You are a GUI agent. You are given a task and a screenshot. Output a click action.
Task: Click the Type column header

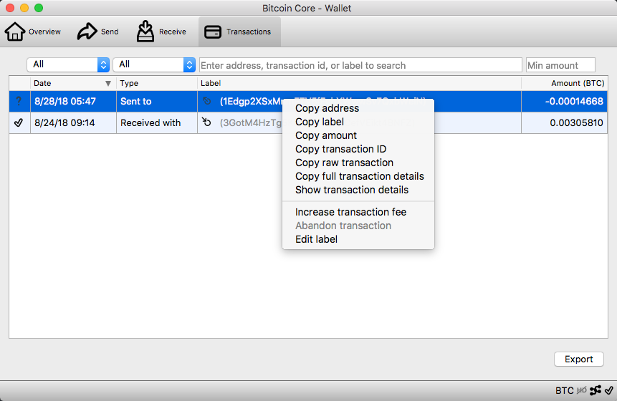point(157,83)
